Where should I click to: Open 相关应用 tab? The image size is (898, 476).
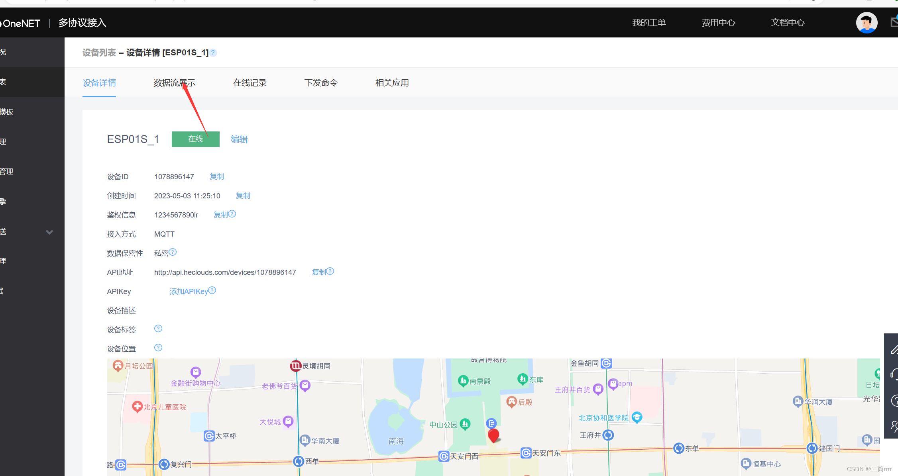392,83
